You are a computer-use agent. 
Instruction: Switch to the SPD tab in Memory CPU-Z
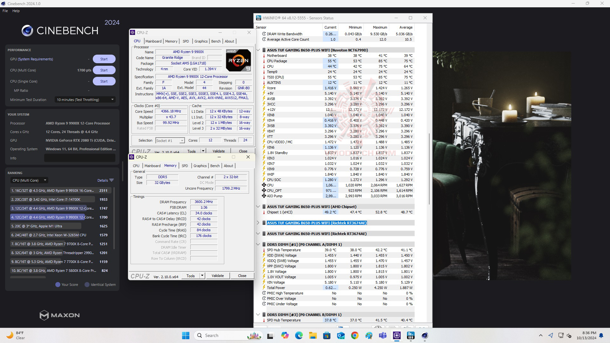(x=185, y=166)
